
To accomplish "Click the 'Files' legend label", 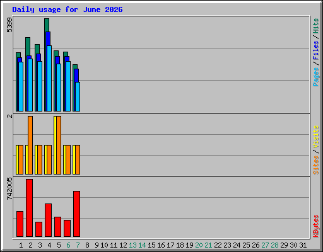I will tap(315, 50).
